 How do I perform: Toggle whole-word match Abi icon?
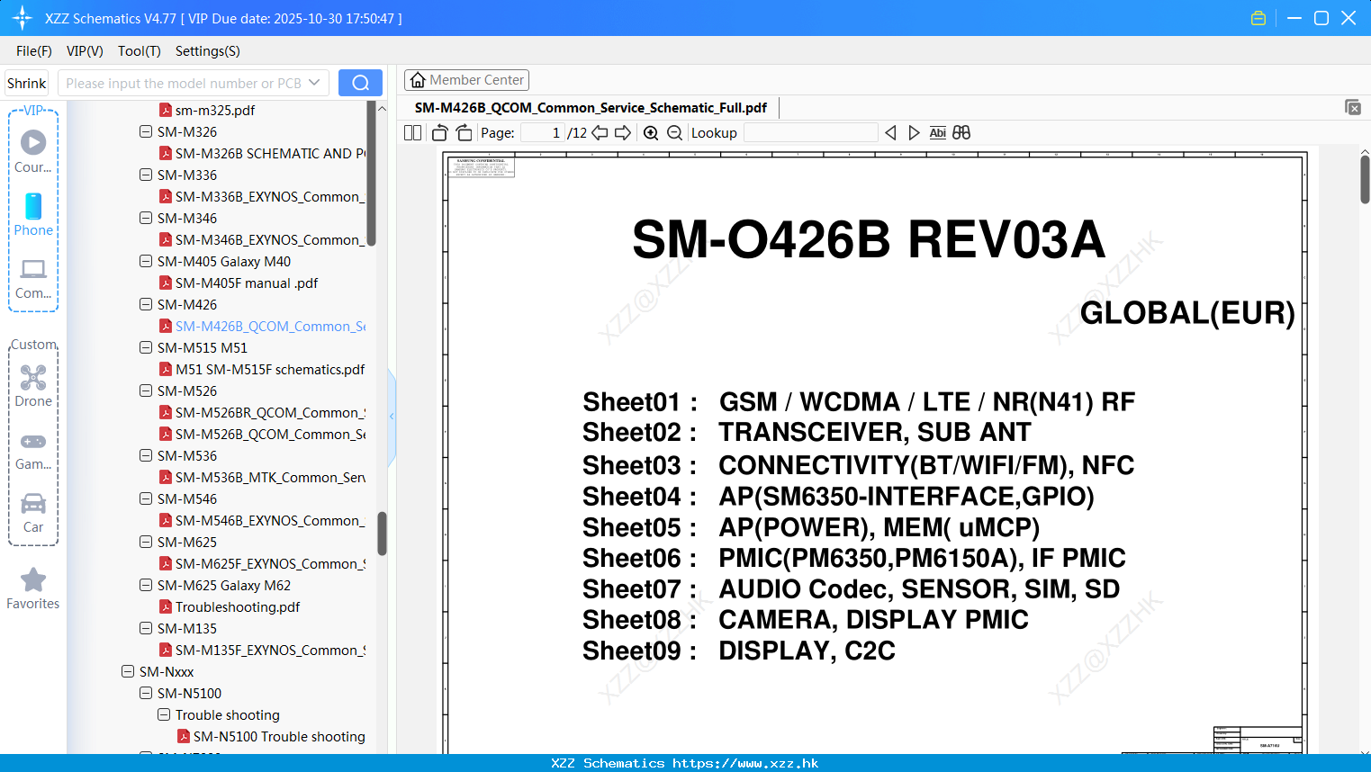(937, 133)
